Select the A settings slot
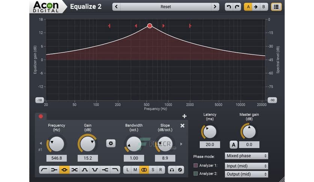The image size is (314, 182). point(248,7)
